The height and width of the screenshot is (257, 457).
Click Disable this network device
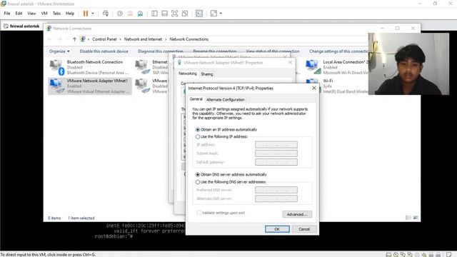(104, 51)
